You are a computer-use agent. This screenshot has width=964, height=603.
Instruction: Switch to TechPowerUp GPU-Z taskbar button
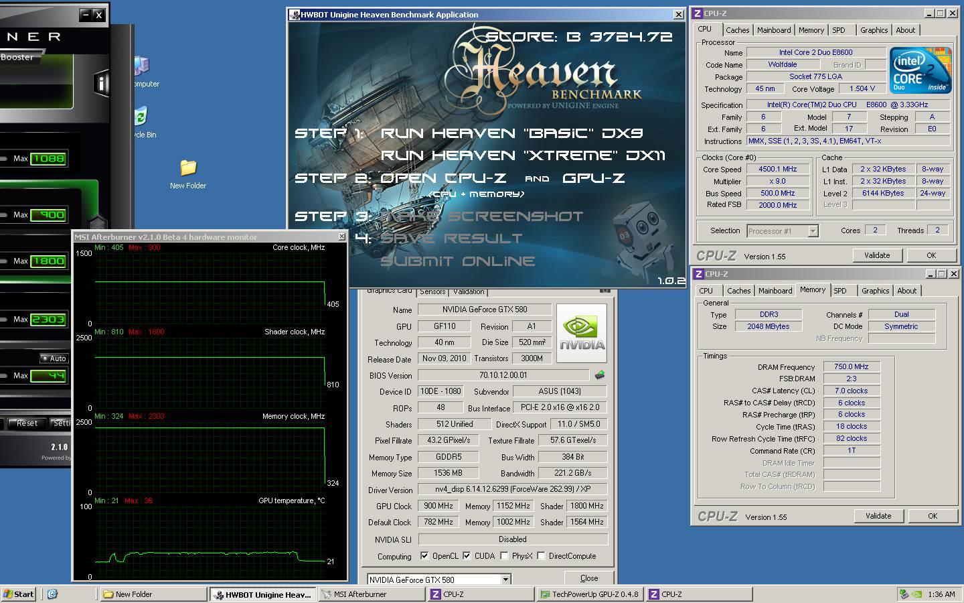590,594
